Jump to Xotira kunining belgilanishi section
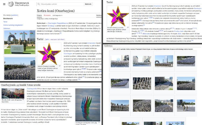Image resolution: width=202 pixels, height=125 pixels. tap(13, 25)
